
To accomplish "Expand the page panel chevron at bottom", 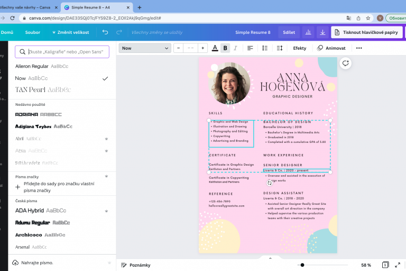I will point(270,258).
